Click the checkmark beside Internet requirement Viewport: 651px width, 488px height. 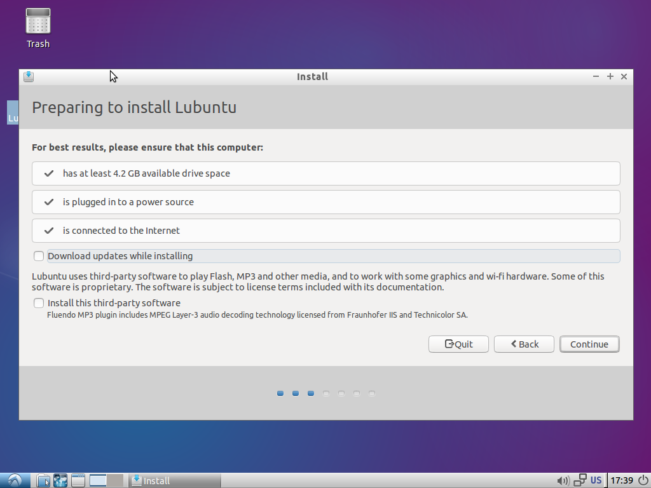click(49, 231)
